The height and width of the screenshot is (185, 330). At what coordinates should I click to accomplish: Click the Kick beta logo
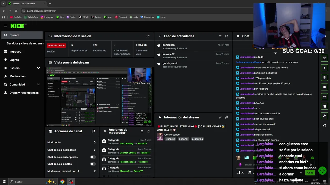point(19,26)
